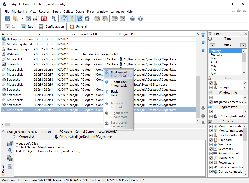Viewport: 249px width, 183px height.
Task: Open the Configuration settings
Action: tap(52, 27)
